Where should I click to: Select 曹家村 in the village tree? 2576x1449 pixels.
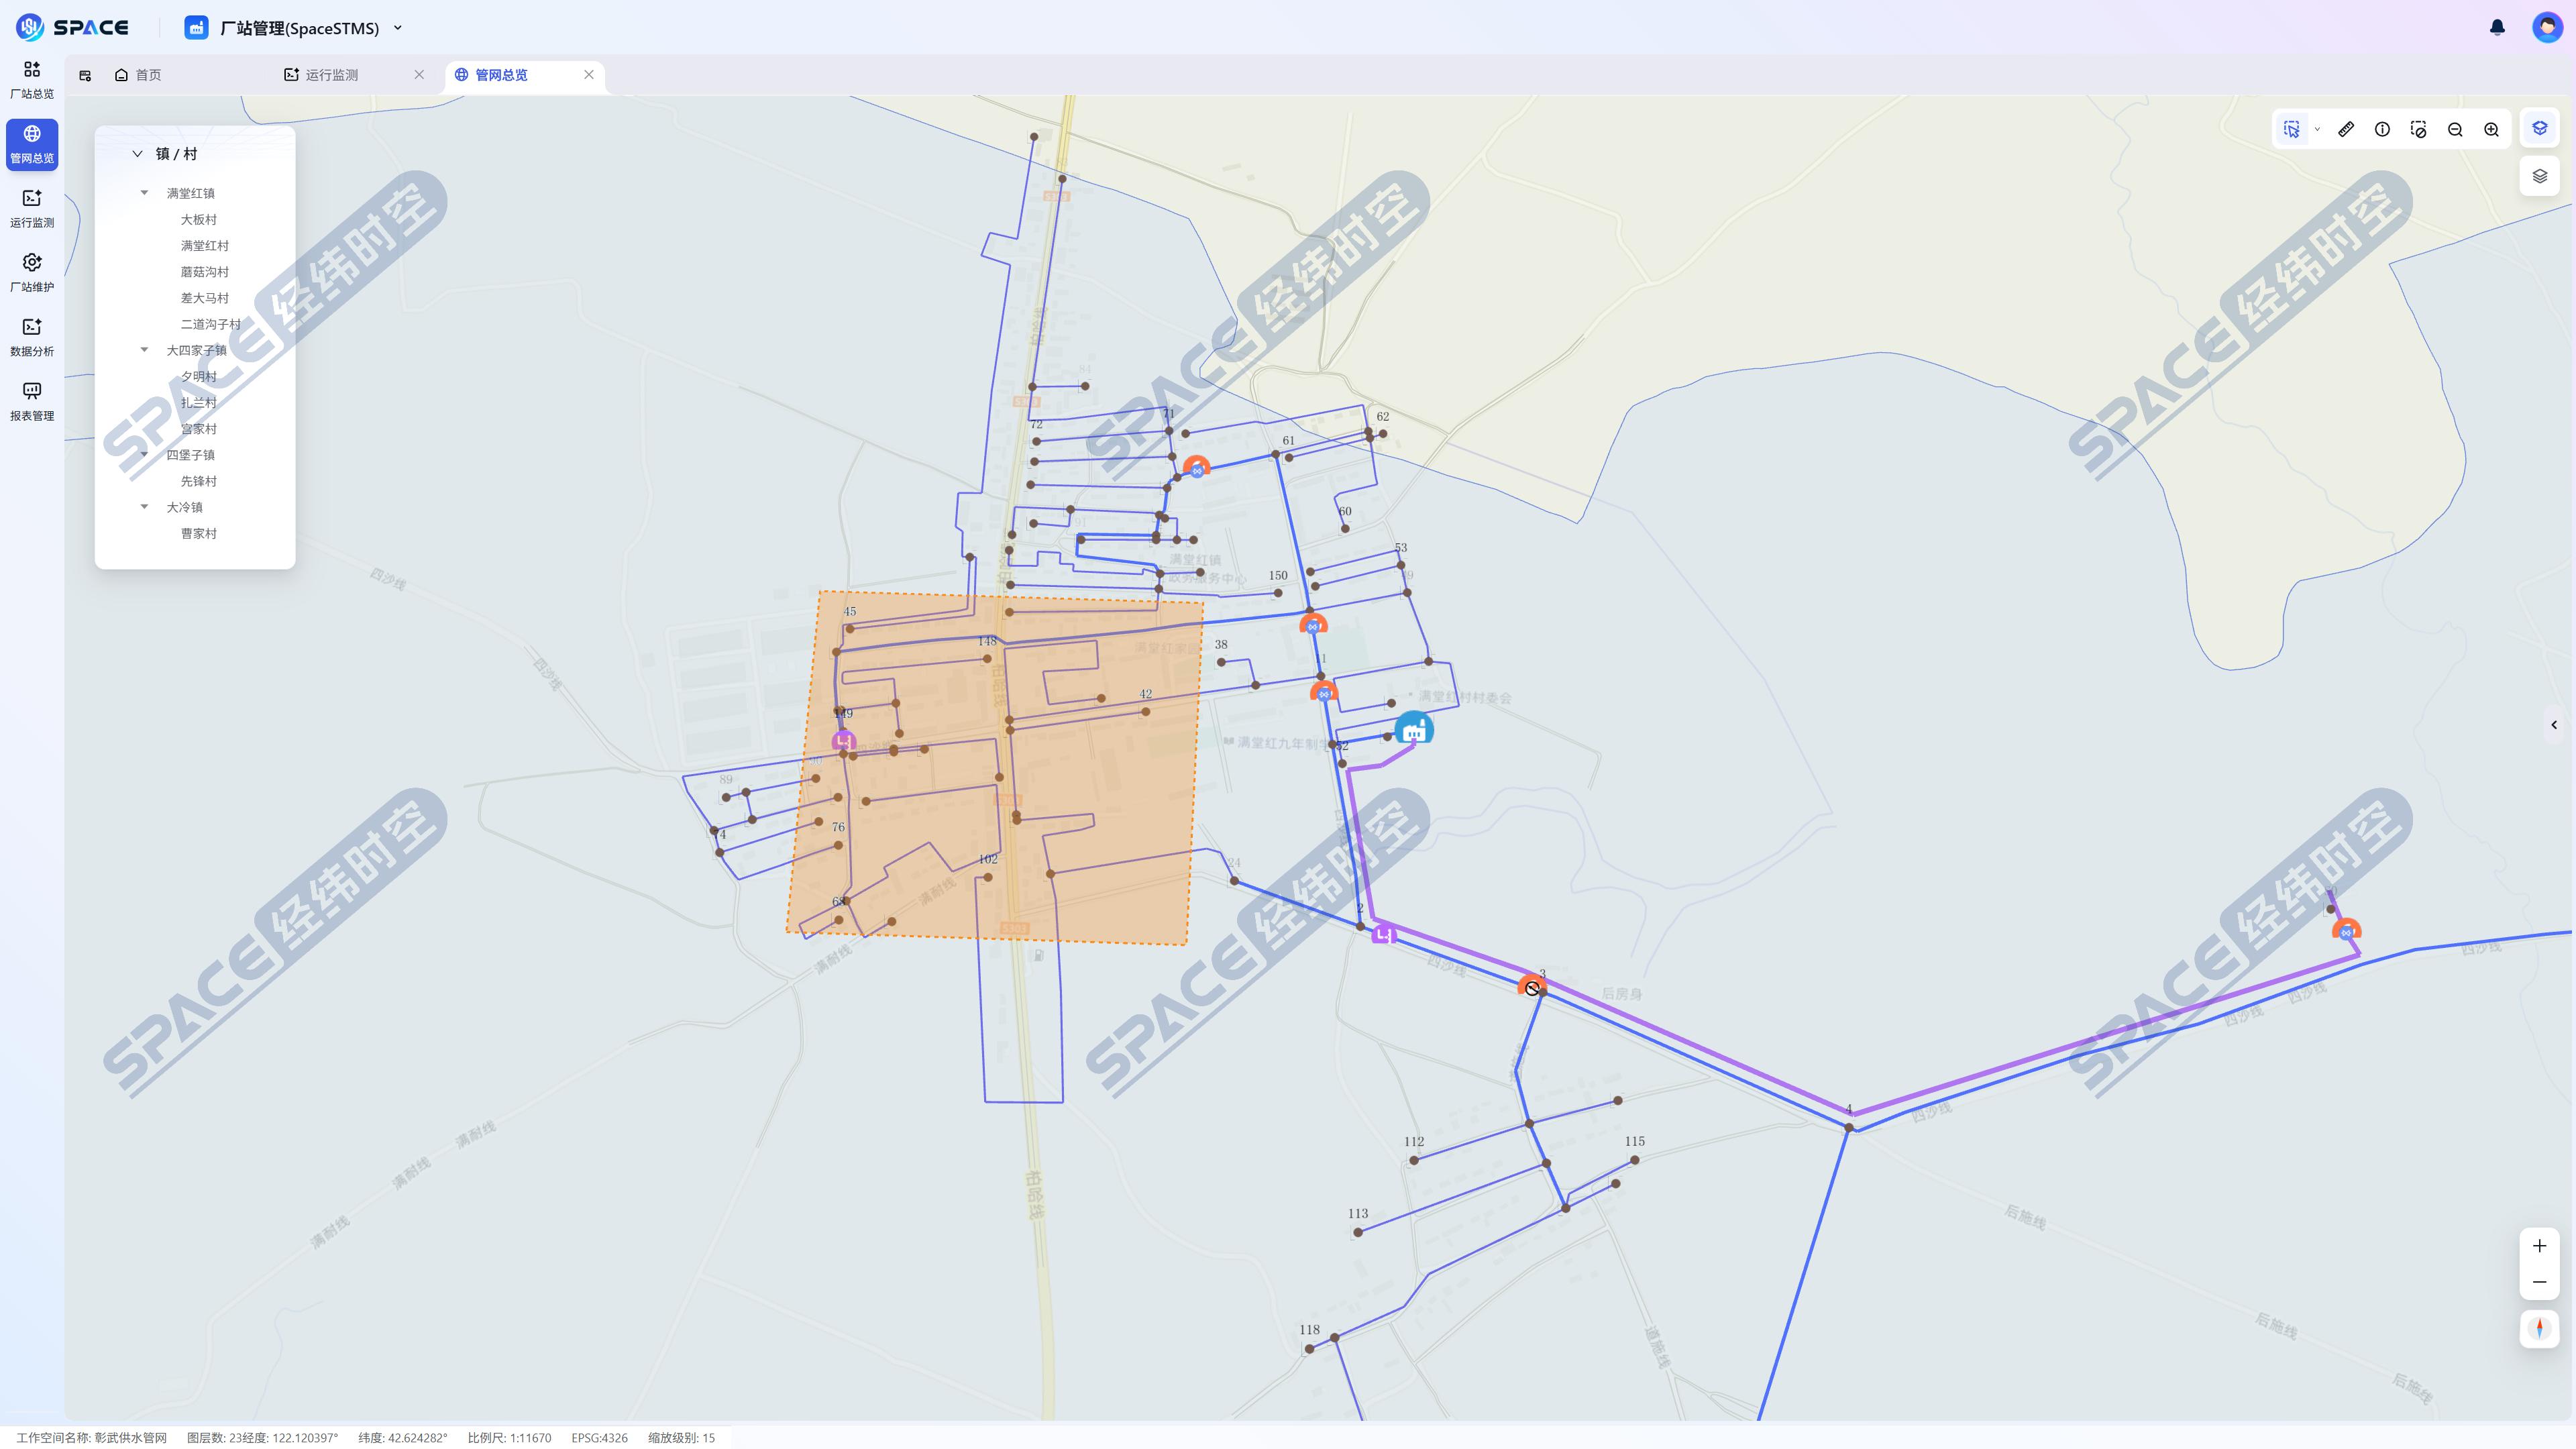[x=198, y=533]
